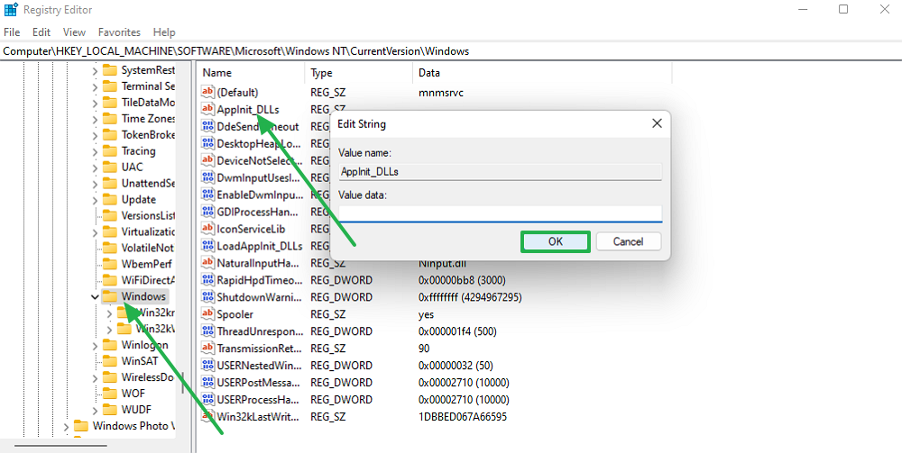Select the VersionsList key
Image resolution: width=902 pixels, height=453 pixels.
148,216
